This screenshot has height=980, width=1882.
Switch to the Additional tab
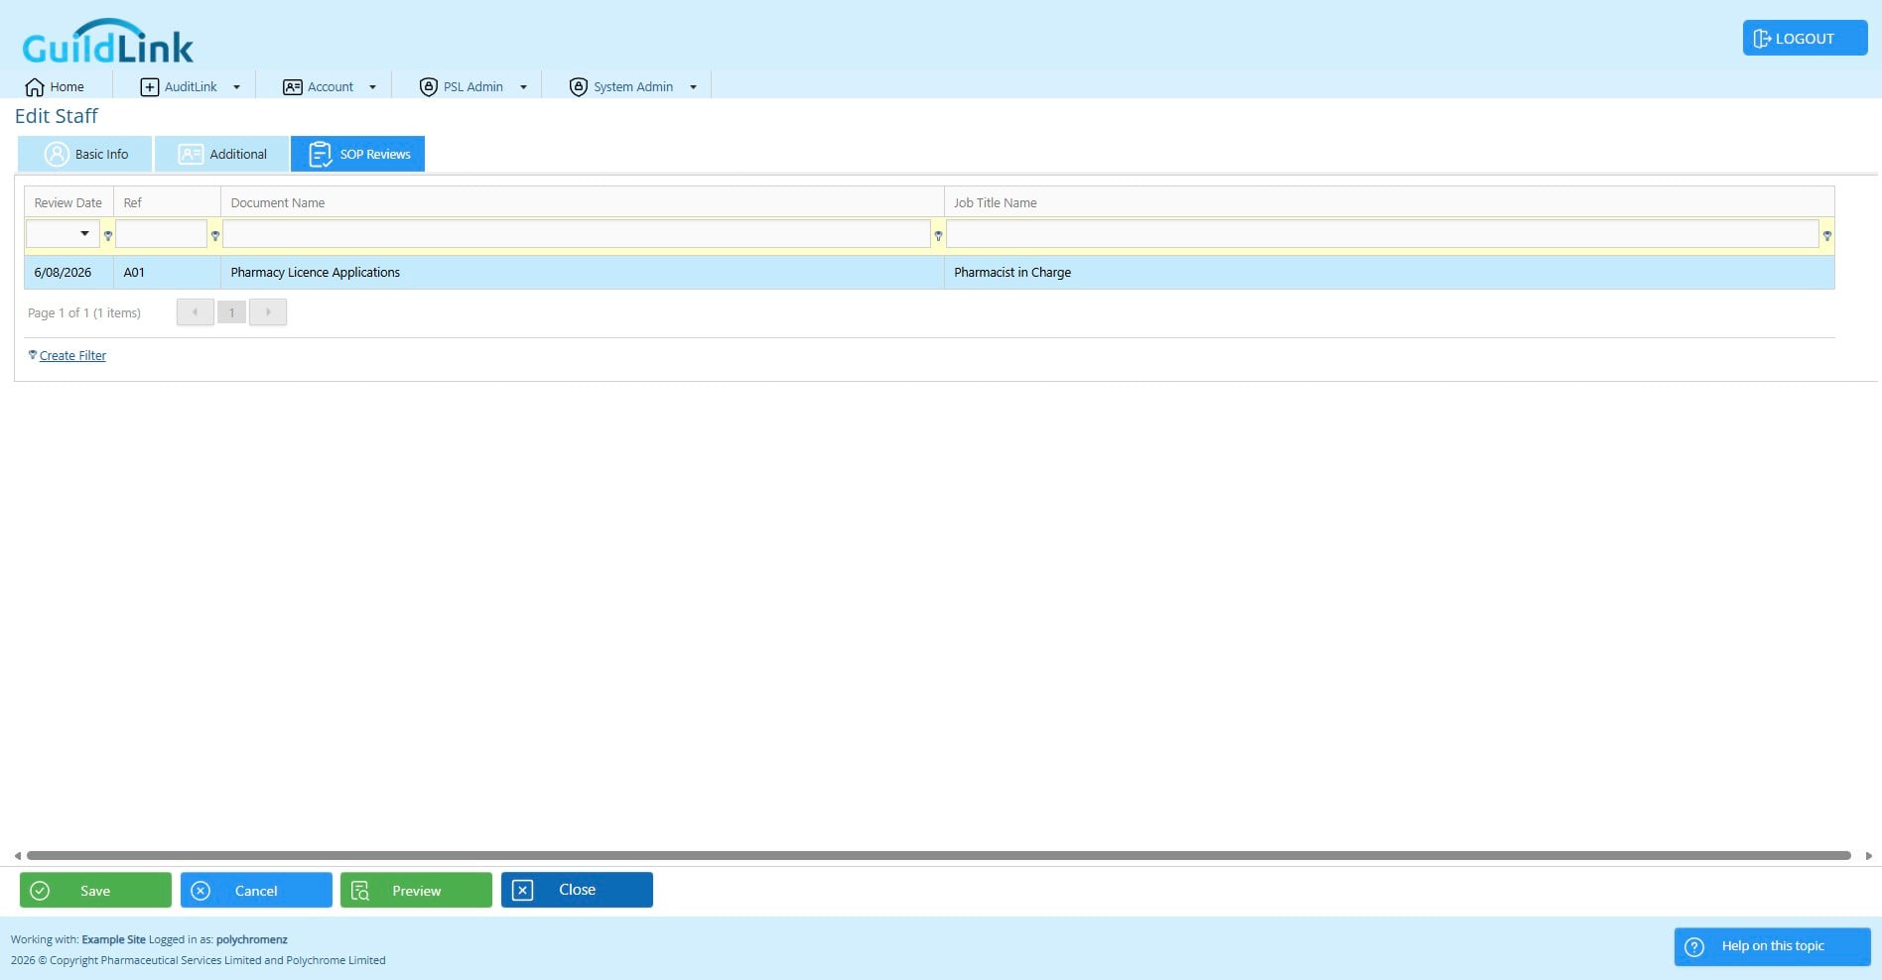click(x=222, y=154)
